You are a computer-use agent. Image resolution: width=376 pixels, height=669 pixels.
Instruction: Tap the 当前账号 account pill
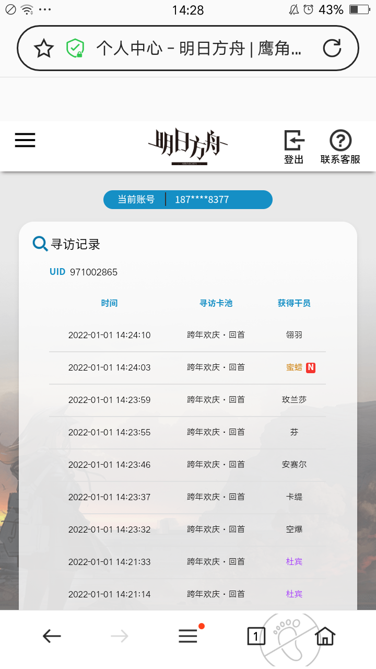[x=188, y=200]
